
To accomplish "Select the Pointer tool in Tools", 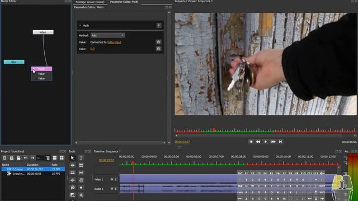I will click(x=72, y=157).
